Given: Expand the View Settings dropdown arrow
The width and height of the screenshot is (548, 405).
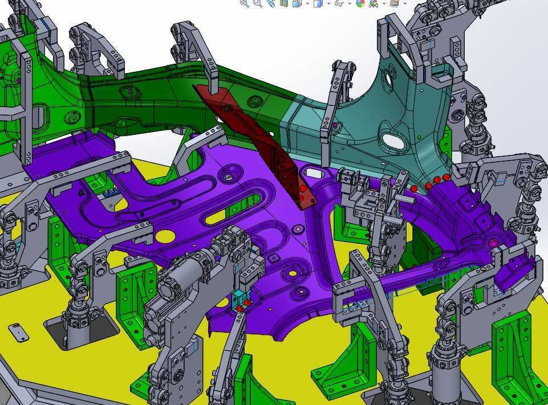Looking at the screenshot, I should click(x=405, y=3).
